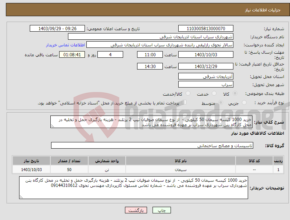Click the طبقه بندی موضوعی label
The width and height of the screenshot is (290, 220).
click(265, 94)
